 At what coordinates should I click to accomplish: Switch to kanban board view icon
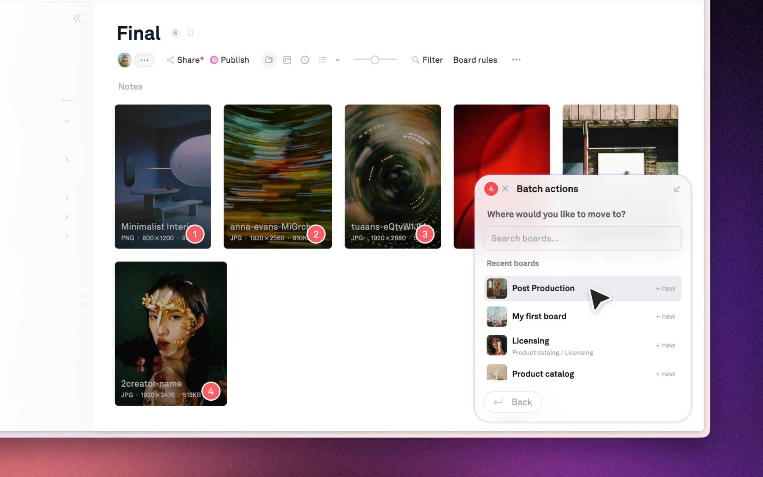(x=287, y=60)
